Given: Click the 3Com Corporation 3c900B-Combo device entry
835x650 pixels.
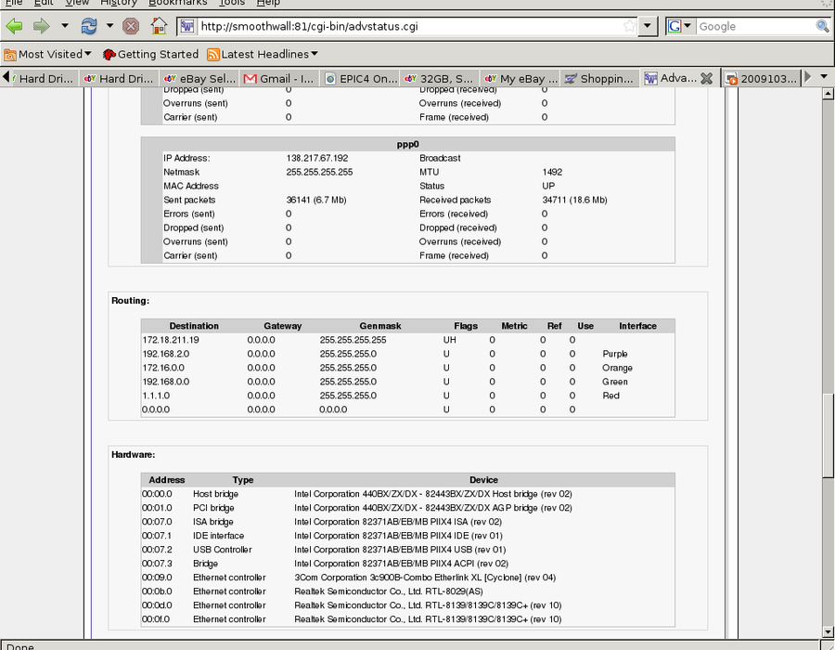Looking at the screenshot, I should pos(425,578).
